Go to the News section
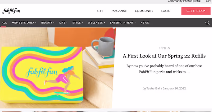 pos(145,23)
